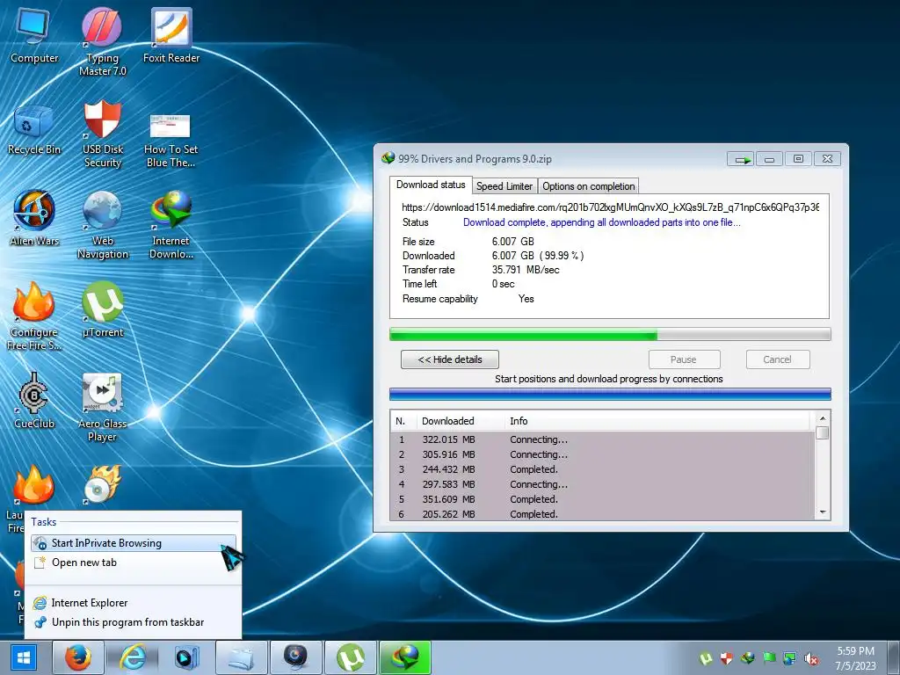
Task: Select Internet Download Manager desktop shortcut
Action: point(171,225)
